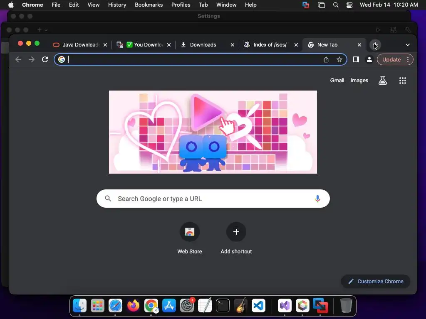The height and width of the screenshot is (319, 426).
Task: Launch Terminal from the dock
Action: tap(223, 306)
